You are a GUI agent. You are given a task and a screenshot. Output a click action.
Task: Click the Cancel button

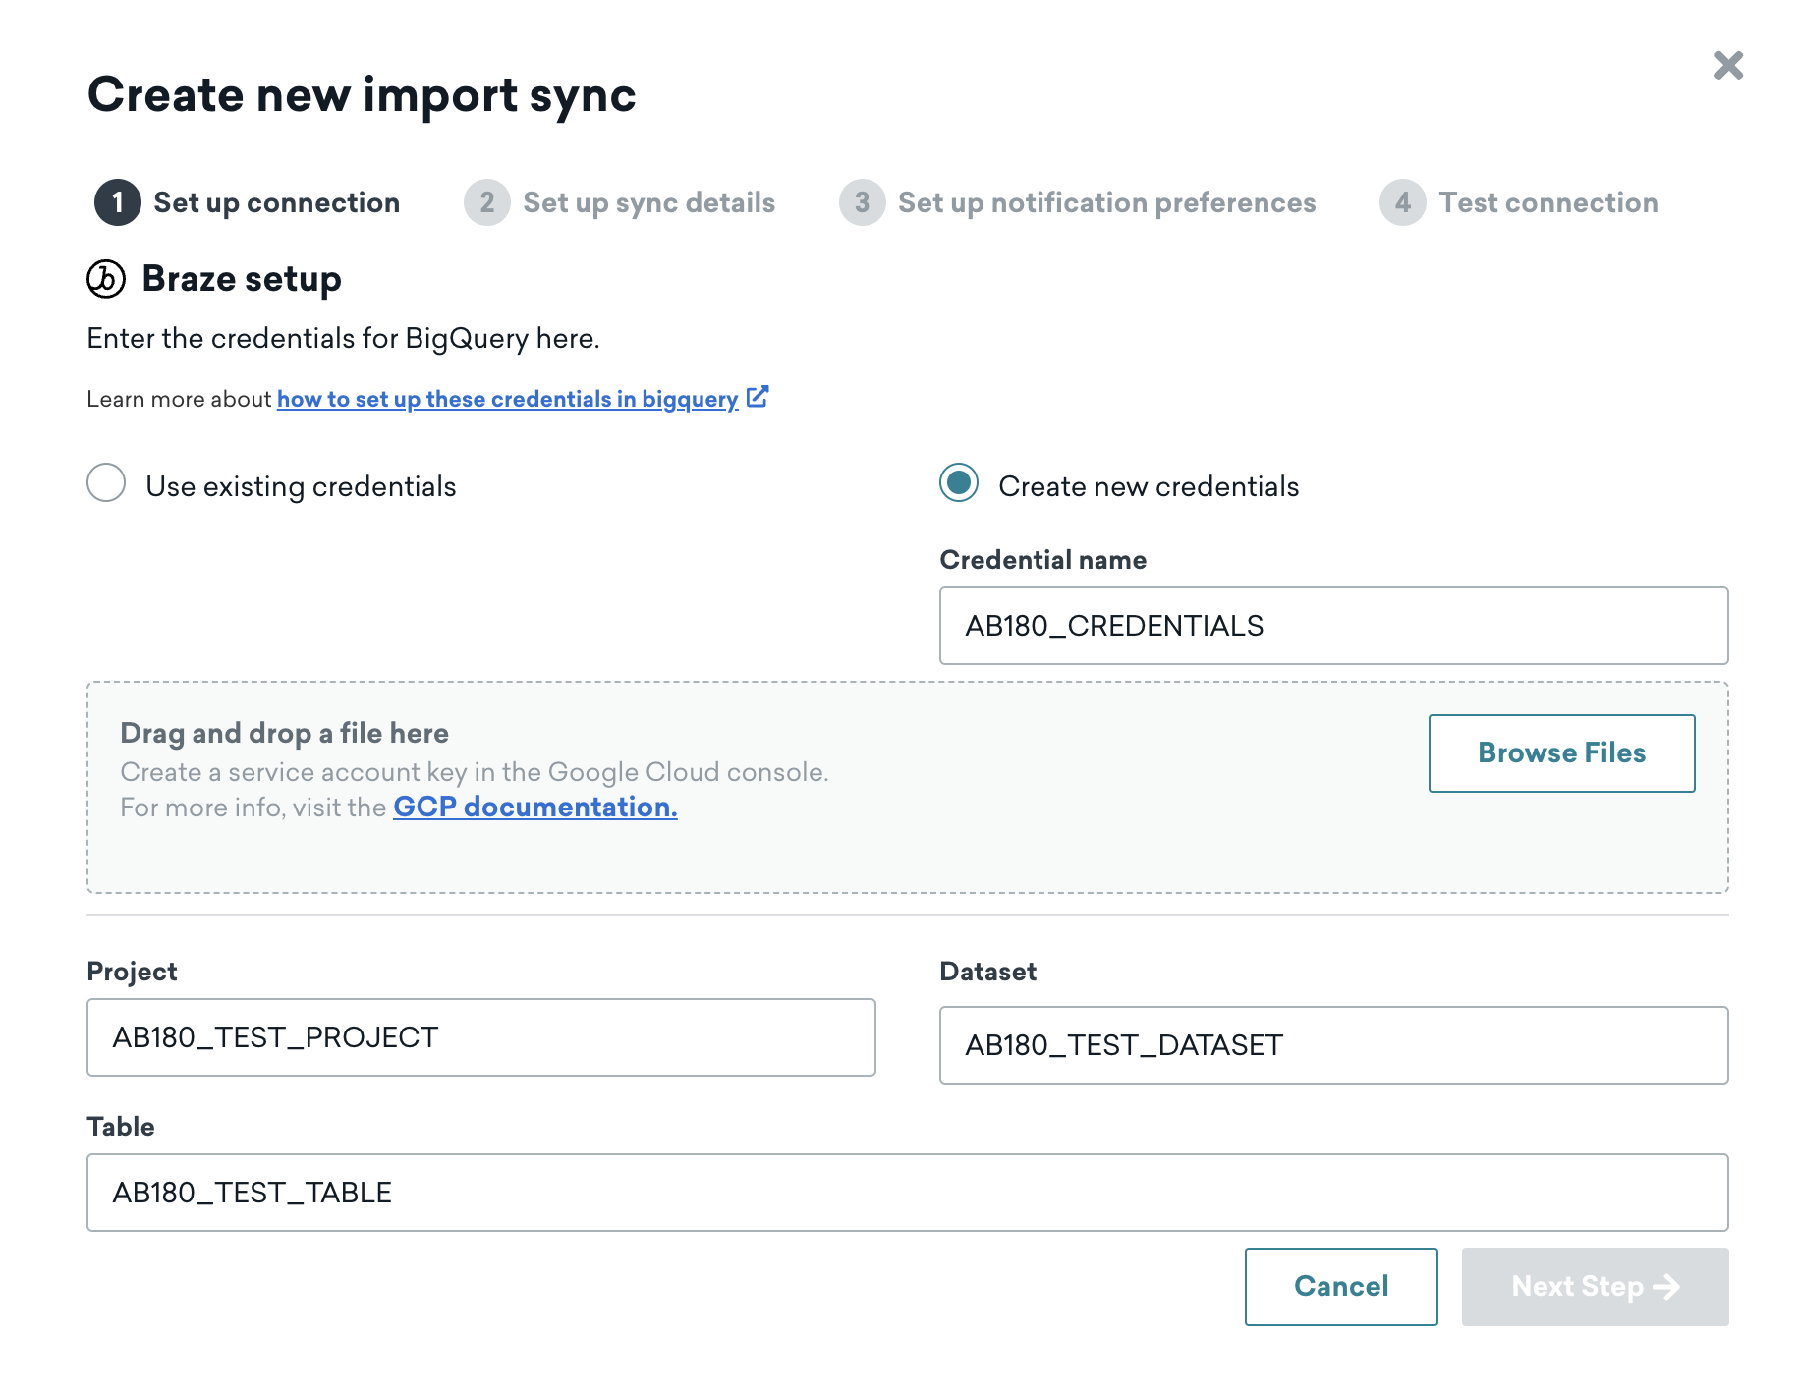[1341, 1287]
